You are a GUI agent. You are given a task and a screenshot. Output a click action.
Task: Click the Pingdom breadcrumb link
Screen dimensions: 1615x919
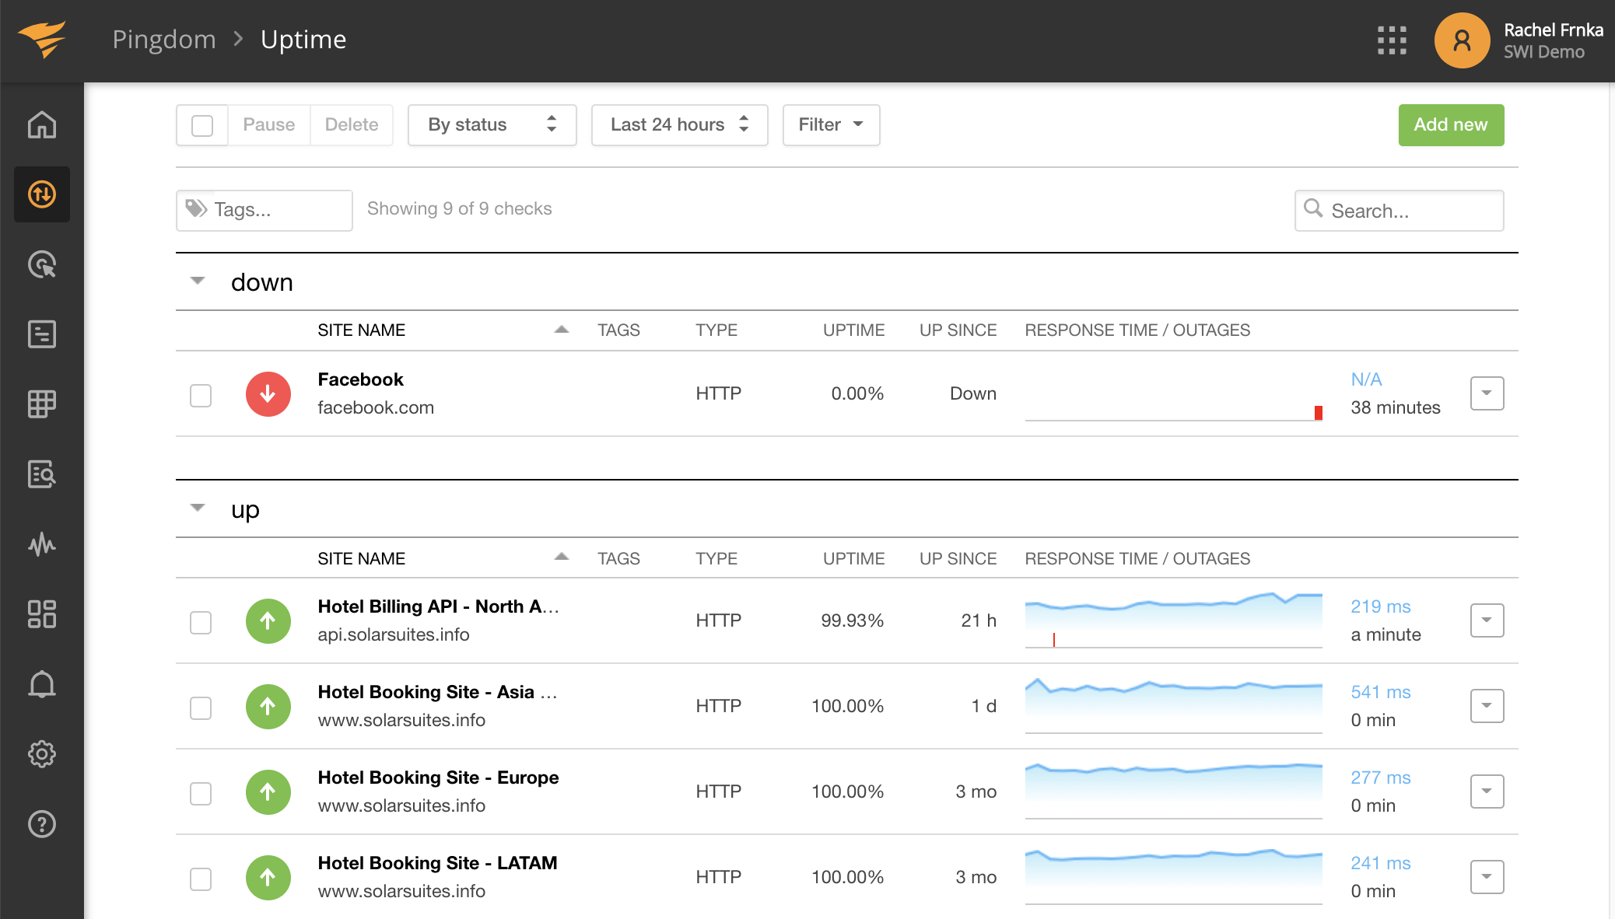point(164,40)
